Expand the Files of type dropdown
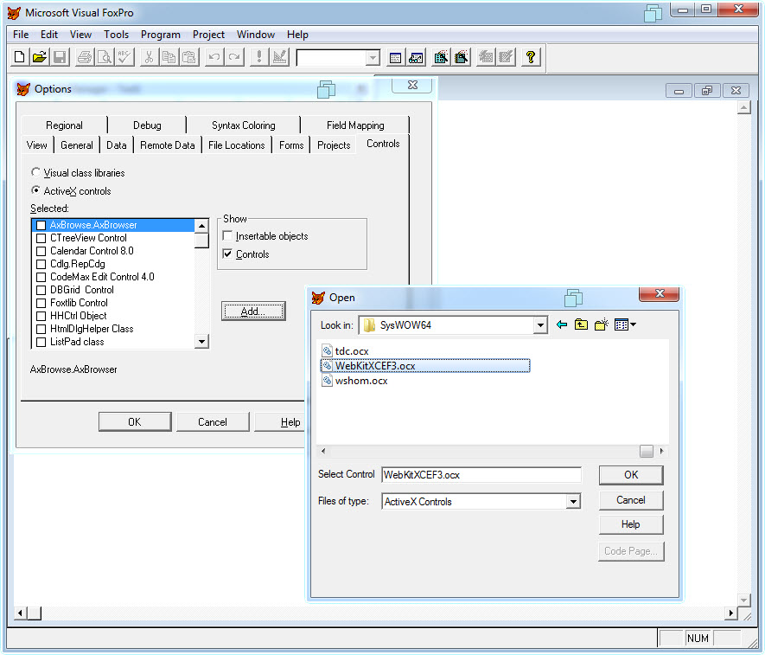 [x=573, y=502]
